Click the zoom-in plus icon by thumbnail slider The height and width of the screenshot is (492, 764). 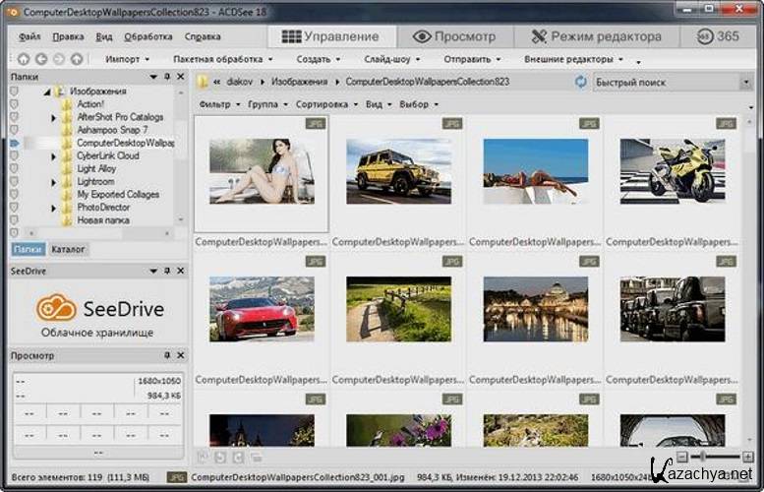(x=747, y=458)
